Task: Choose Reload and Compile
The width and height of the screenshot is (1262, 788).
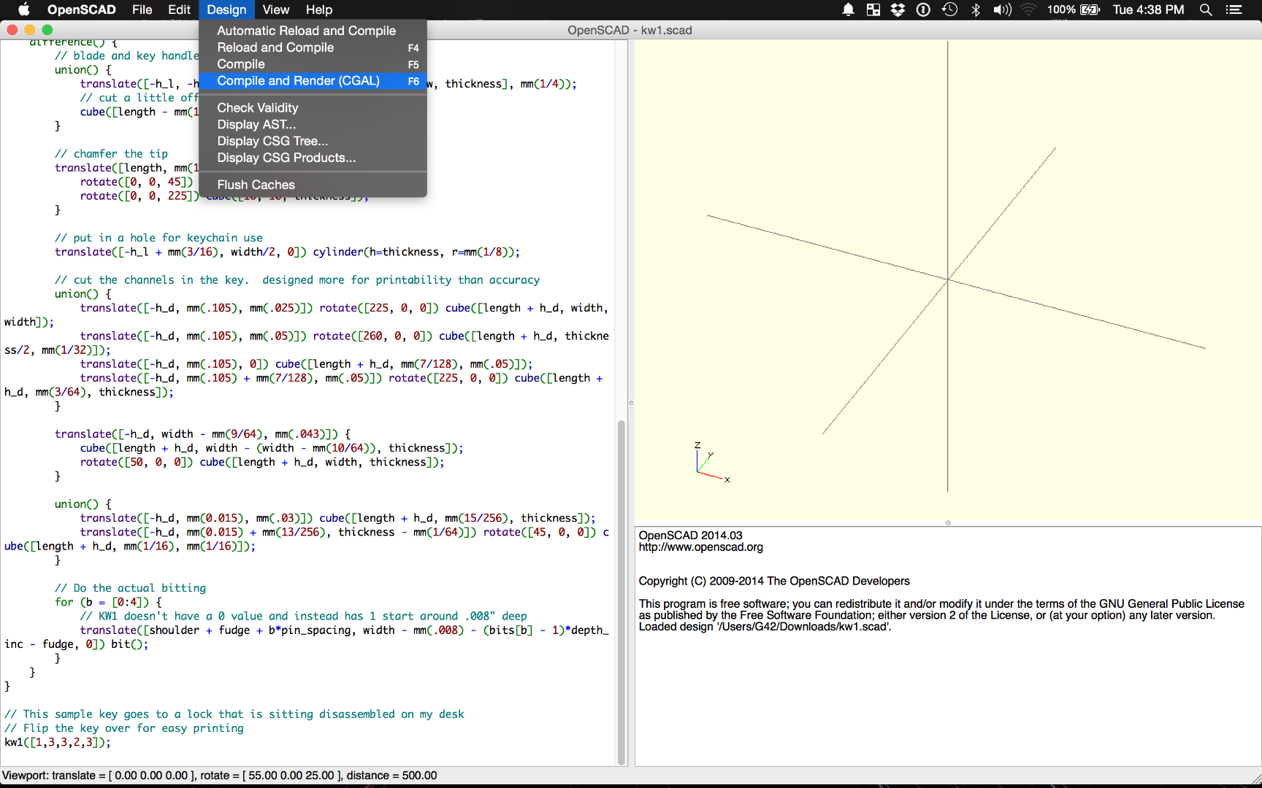Action: click(x=313, y=47)
